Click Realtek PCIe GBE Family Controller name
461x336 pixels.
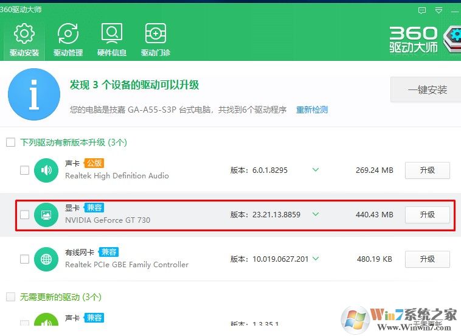[x=127, y=265]
